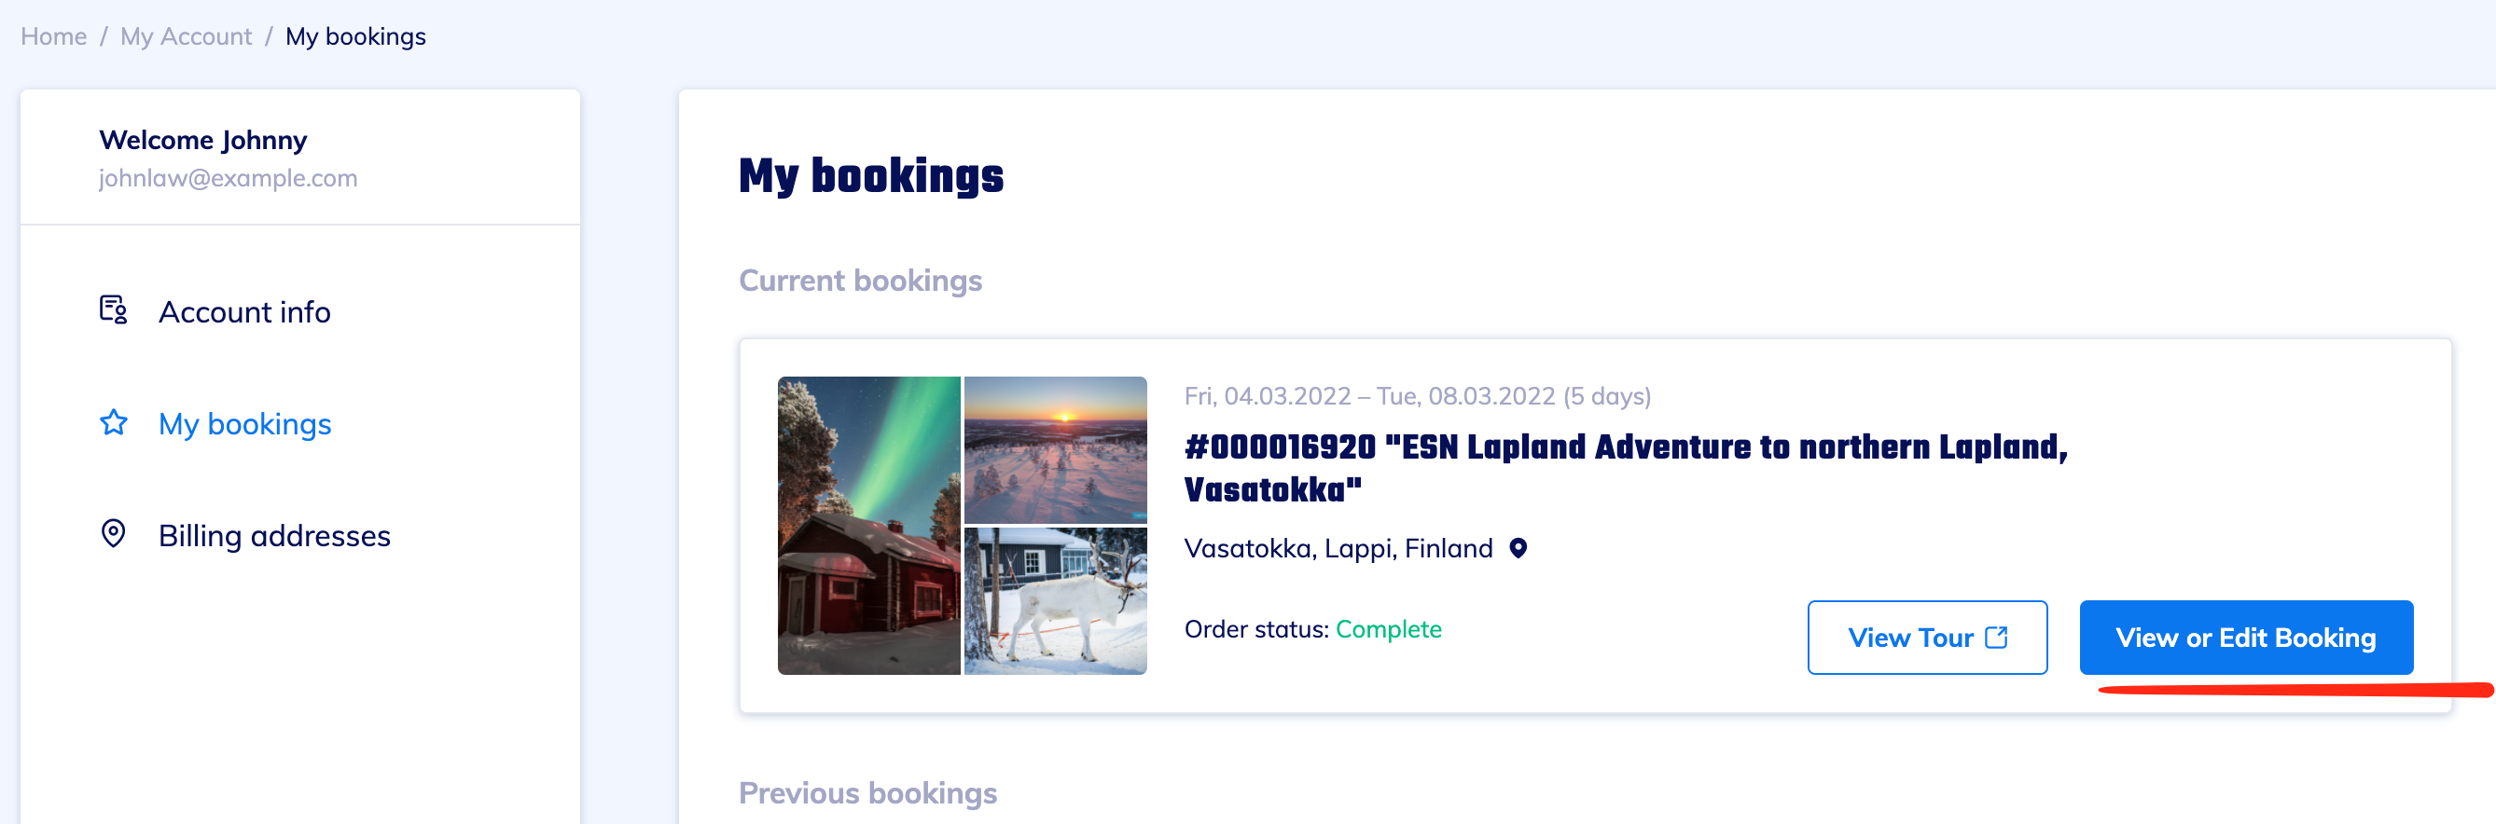
Task: Open the white reindeer photo
Action: [x=1055, y=600]
